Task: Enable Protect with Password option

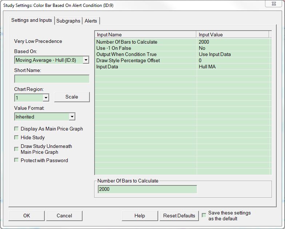Action: [x=16, y=160]
